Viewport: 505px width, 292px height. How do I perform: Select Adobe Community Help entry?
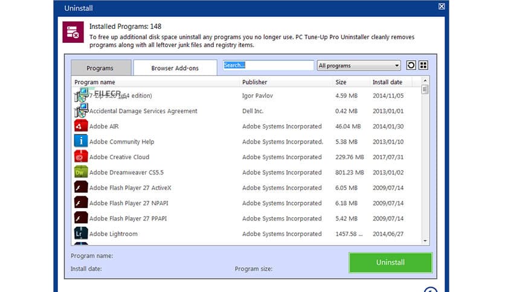point(122,142)
